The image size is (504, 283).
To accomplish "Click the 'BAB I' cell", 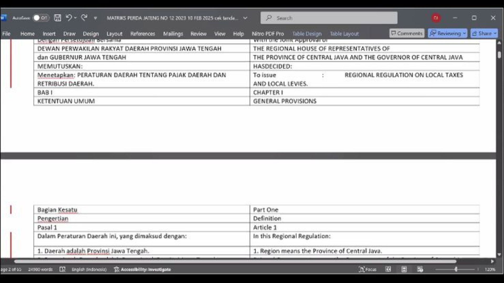I will tap(142, 92).
